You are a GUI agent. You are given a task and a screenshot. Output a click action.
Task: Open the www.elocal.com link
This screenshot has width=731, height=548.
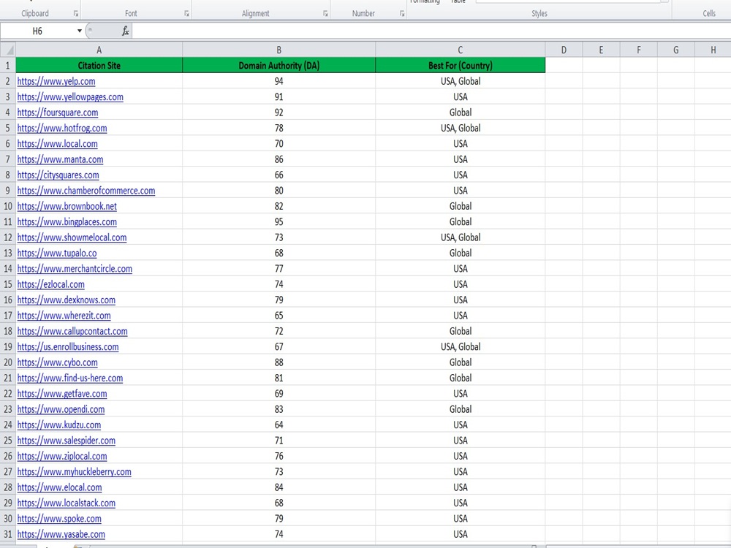60,487
